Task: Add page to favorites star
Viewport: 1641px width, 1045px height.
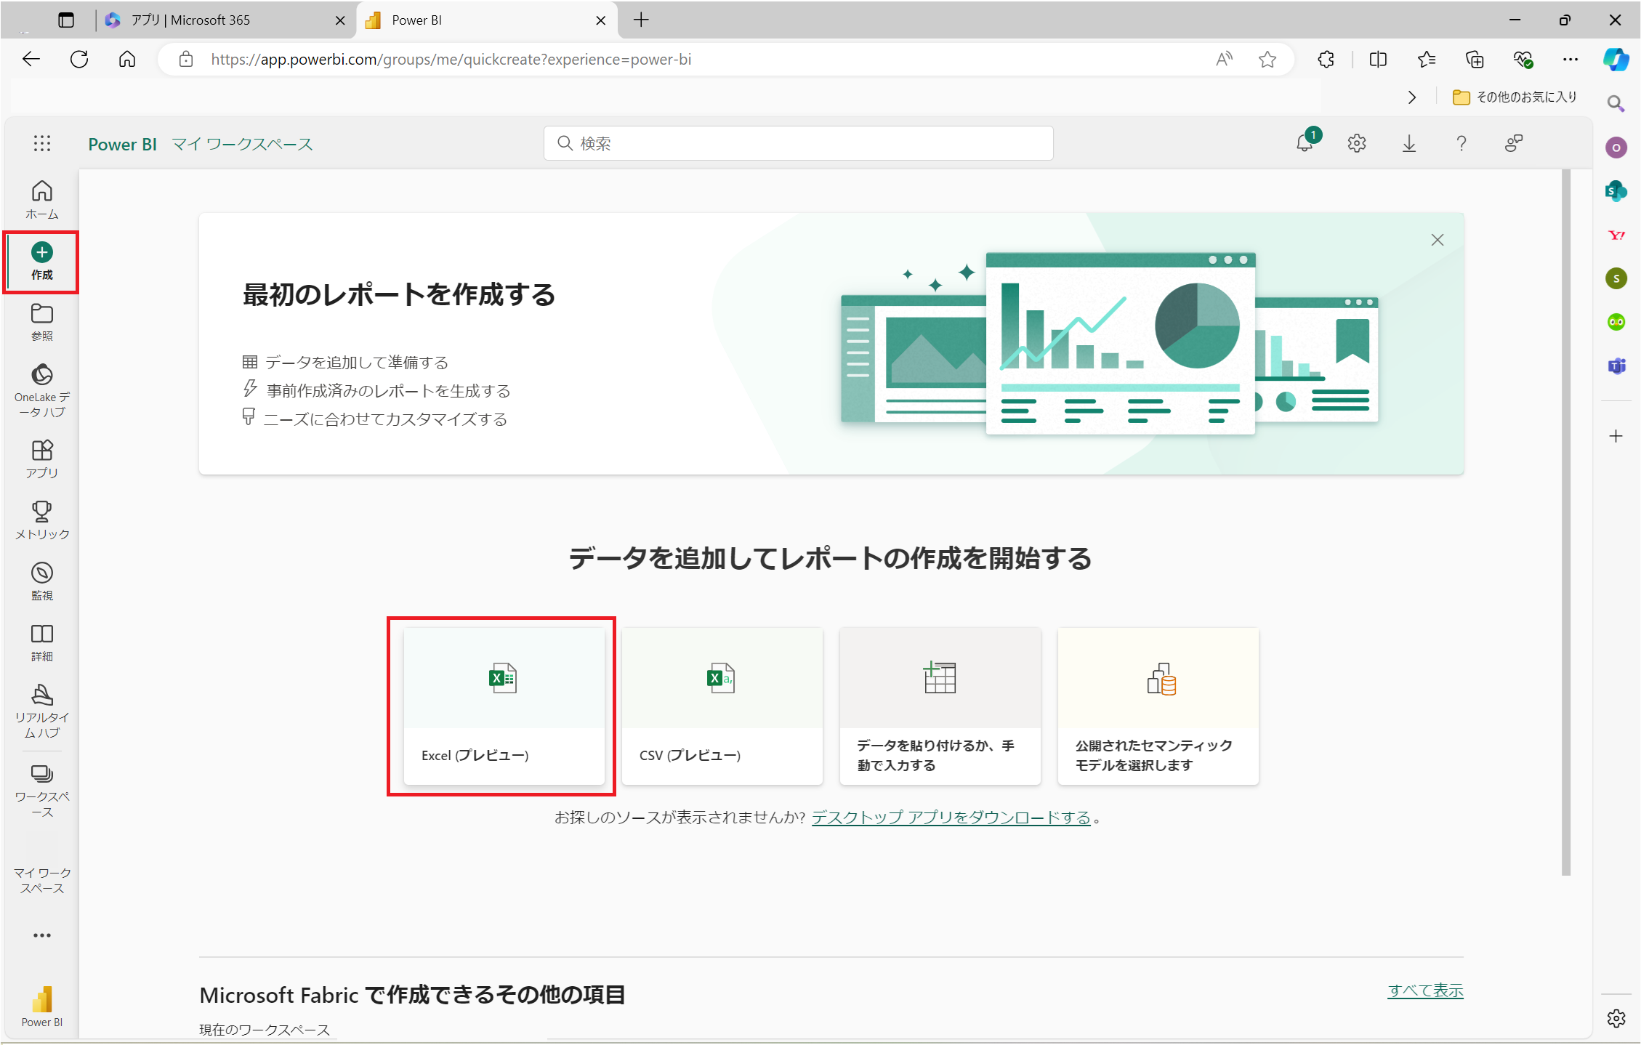Action: point(1267,60)
